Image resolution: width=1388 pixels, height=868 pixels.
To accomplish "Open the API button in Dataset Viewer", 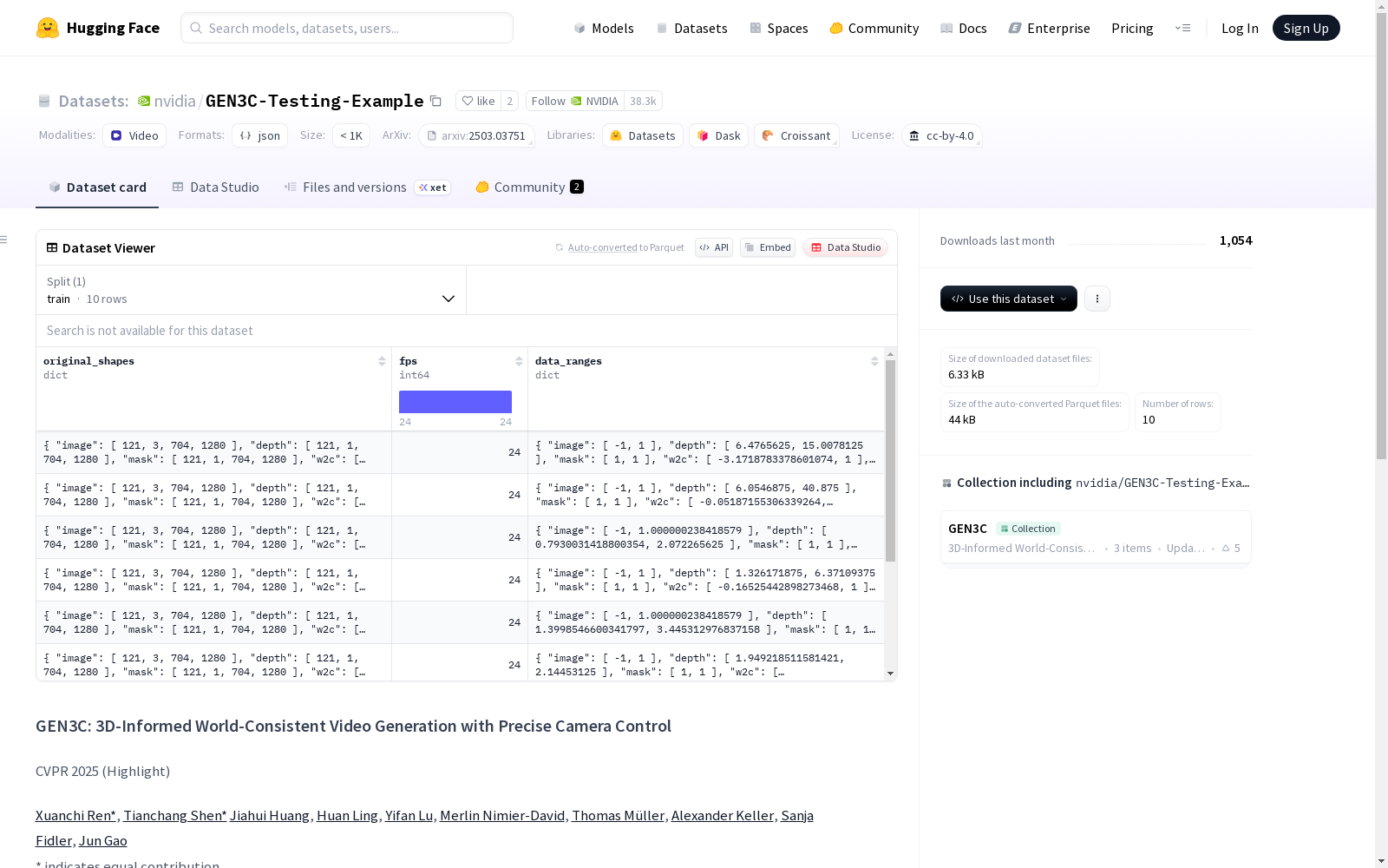I will 714,247.
